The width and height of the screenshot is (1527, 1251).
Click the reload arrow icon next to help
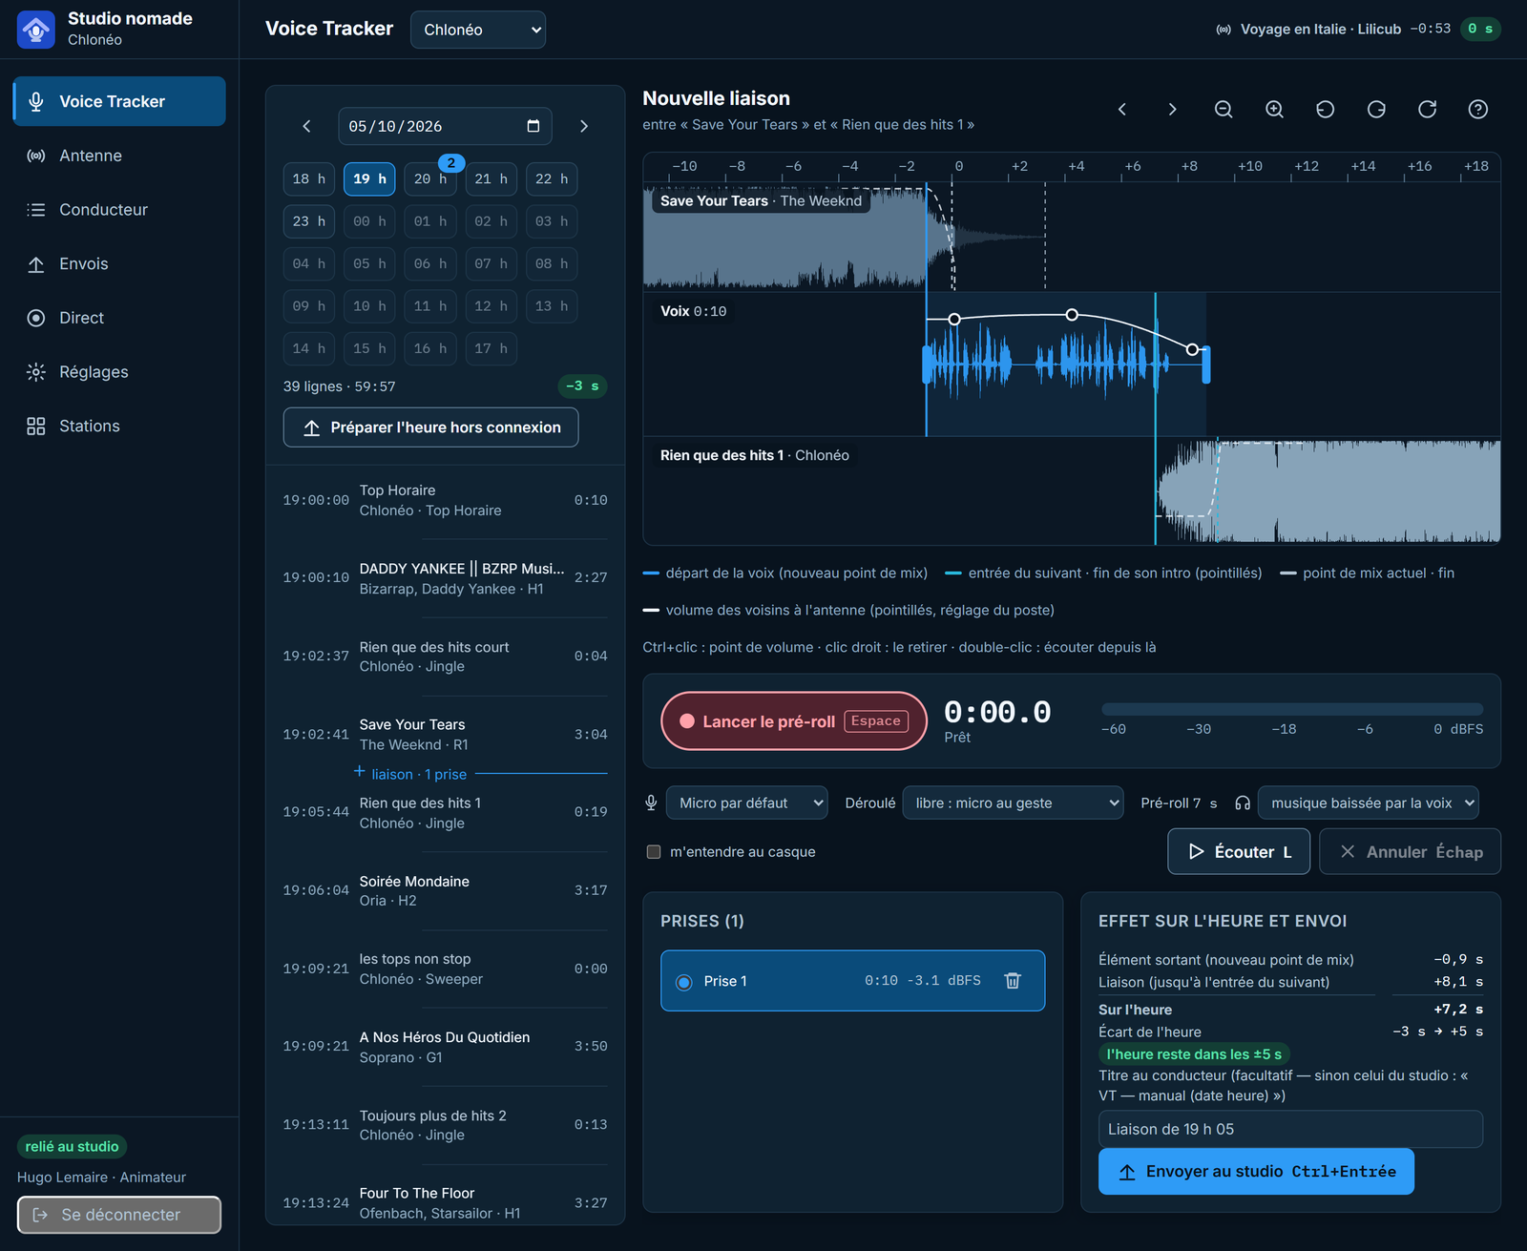click(x=1427, y=110)
